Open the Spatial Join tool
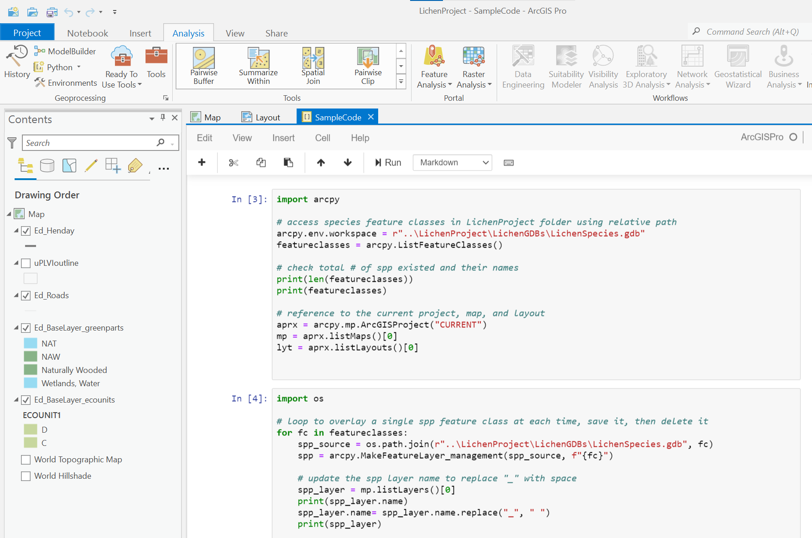This screenshot has height=538, width=812. (313, 66)
